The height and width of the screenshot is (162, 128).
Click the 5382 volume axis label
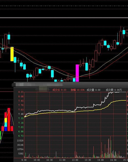click(21, 154)
